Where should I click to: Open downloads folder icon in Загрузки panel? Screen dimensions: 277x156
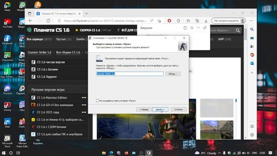tap(185, 28)
